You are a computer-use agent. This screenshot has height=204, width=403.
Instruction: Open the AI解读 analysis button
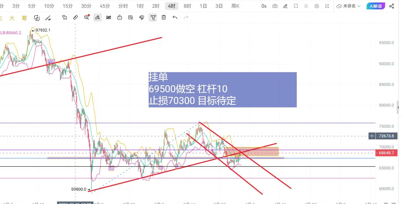[376, 6]
